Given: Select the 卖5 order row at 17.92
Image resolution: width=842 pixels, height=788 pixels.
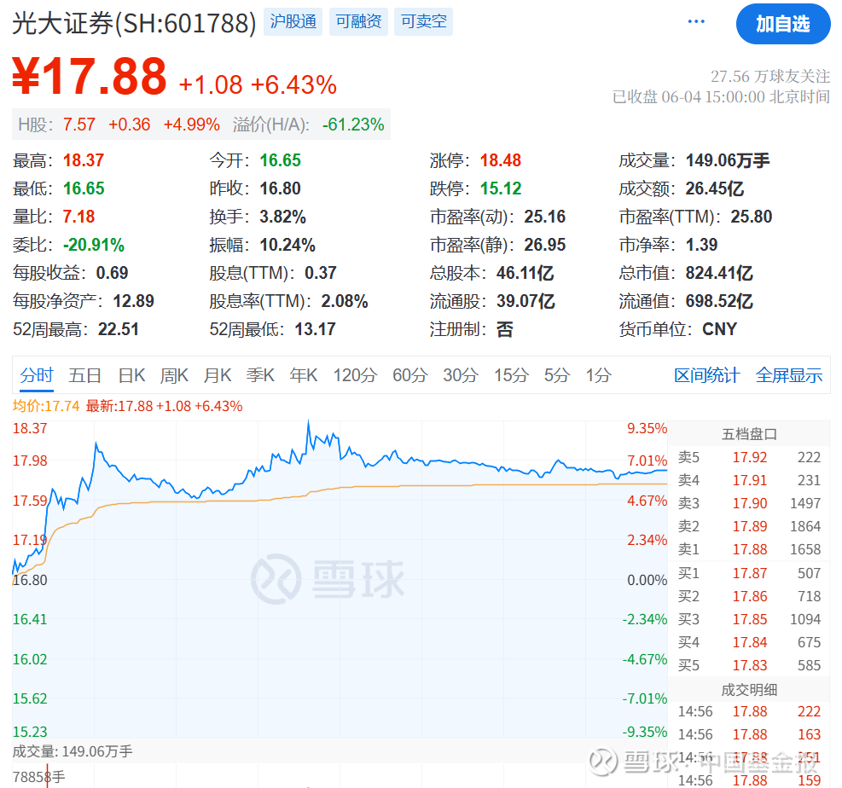Looking at the screenshot, I should (749, 457).
